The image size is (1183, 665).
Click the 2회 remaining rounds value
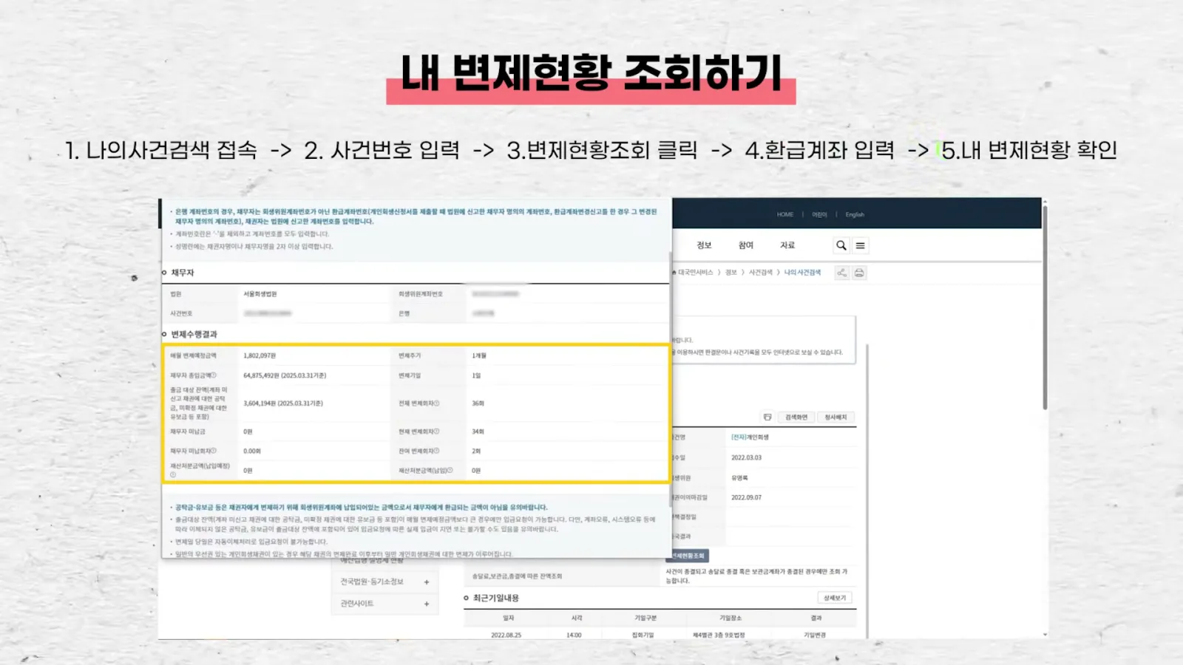[476, 451]
